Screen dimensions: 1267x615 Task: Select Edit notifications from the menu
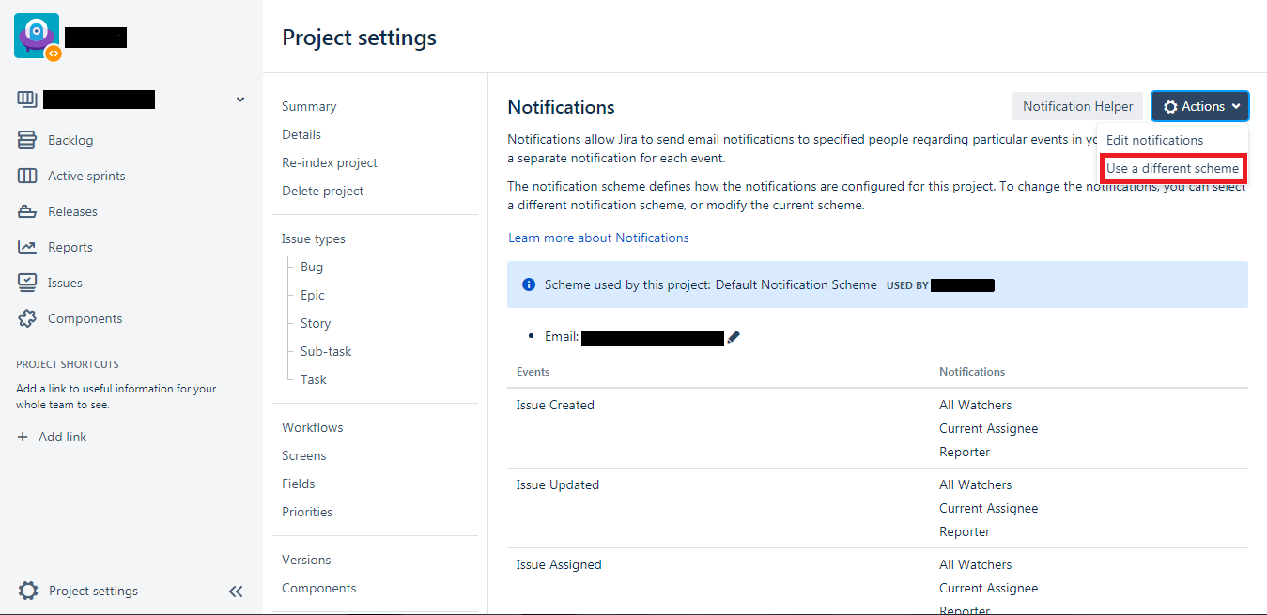[1155, 139]
